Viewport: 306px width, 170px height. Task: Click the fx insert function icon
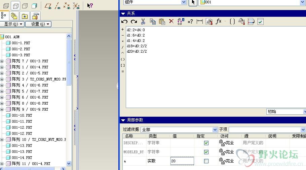tap(218, 21)
